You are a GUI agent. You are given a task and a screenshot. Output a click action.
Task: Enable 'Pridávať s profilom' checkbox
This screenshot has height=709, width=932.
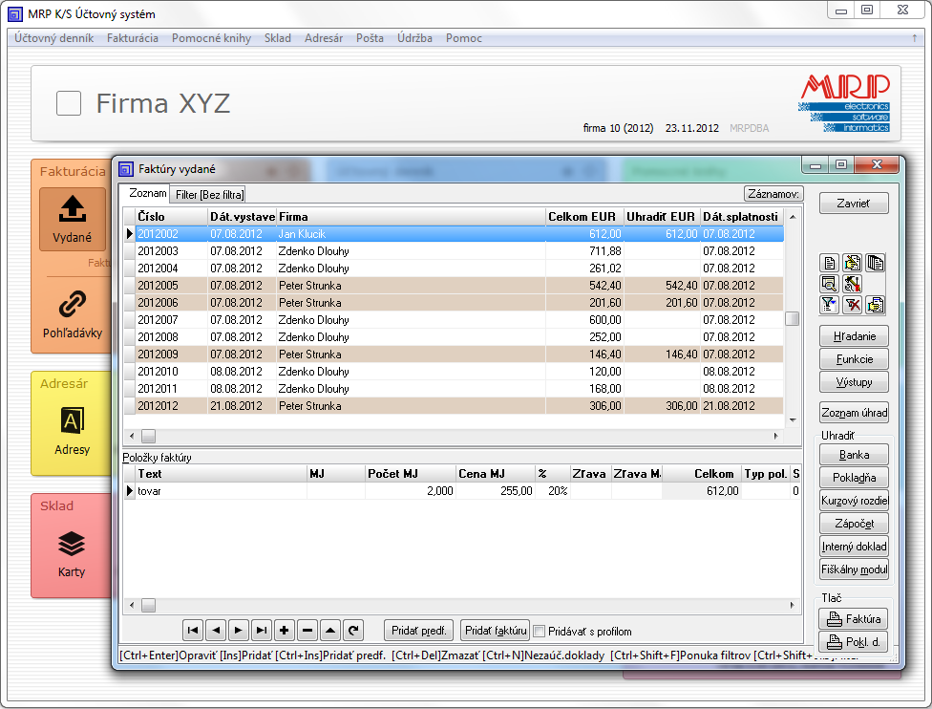540,631
